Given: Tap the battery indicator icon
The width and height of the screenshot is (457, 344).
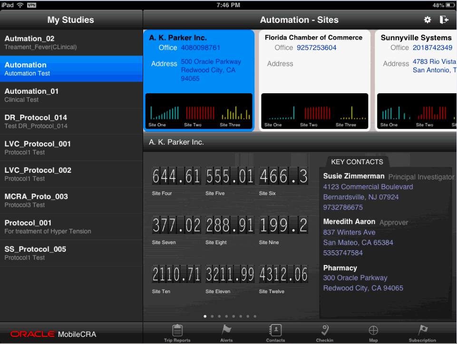Looking at the screenshot, I should point(450,5).
